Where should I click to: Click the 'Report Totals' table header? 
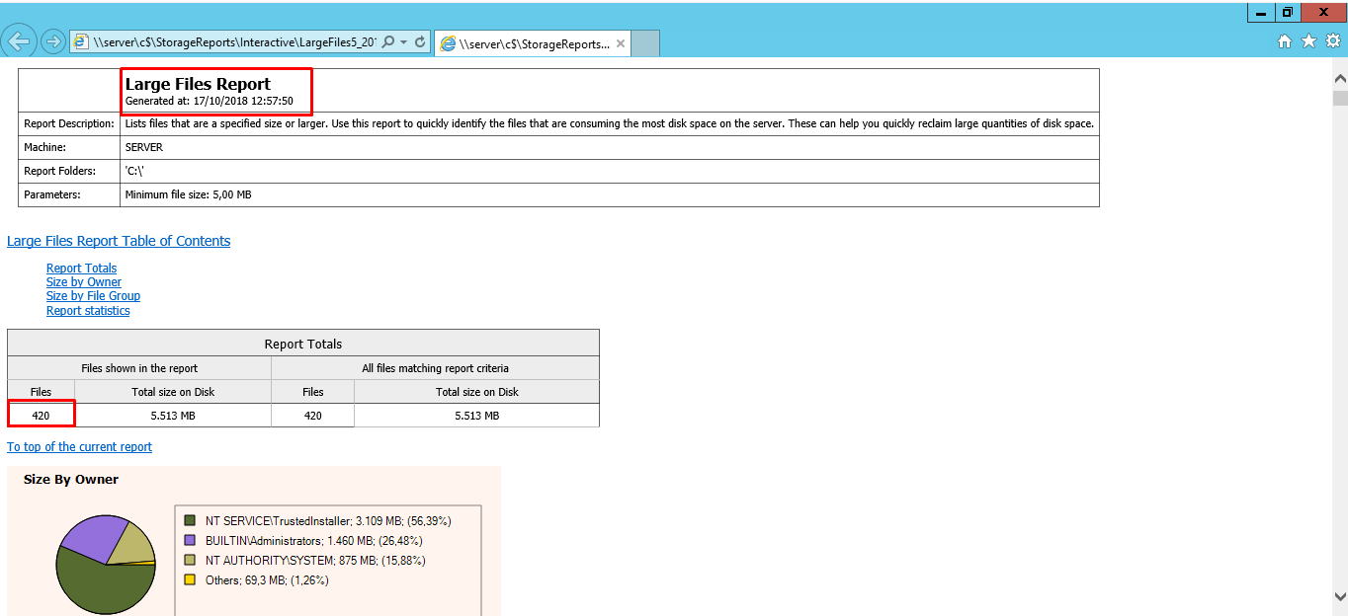[x=303, y=343]
